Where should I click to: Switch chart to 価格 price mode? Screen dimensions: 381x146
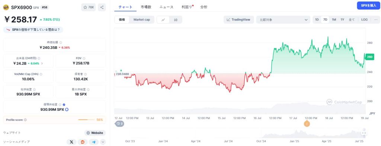[122, 20]
